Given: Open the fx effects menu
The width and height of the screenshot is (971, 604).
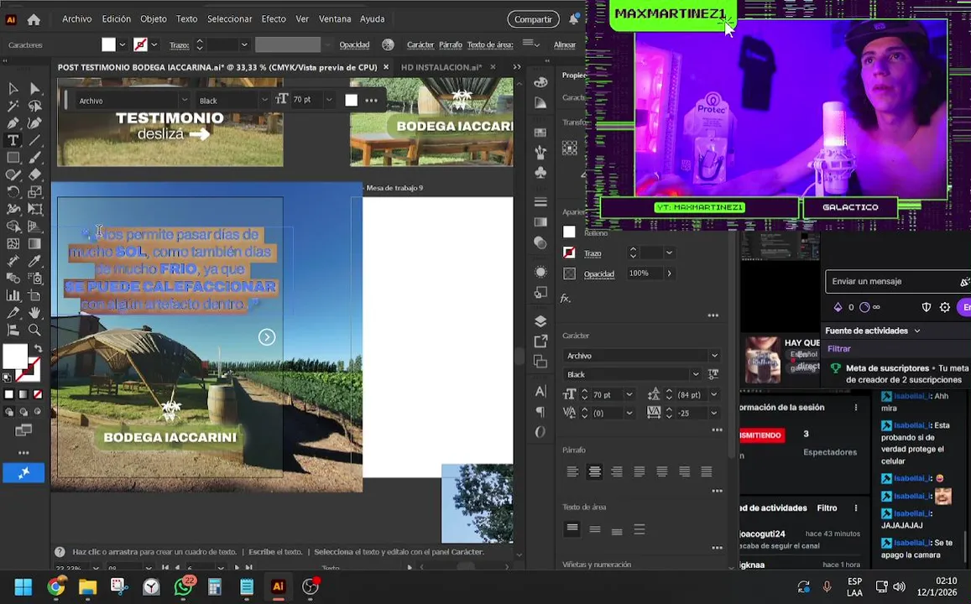Looking at the screenshot, I should pos(565,299).
